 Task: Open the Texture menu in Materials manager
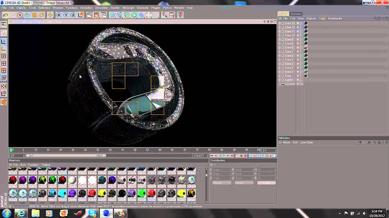click(46, 165)
